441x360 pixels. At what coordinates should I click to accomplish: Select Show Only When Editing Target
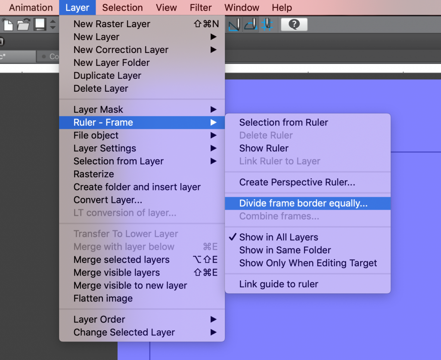pyautogui.click(x=307, y=263)
